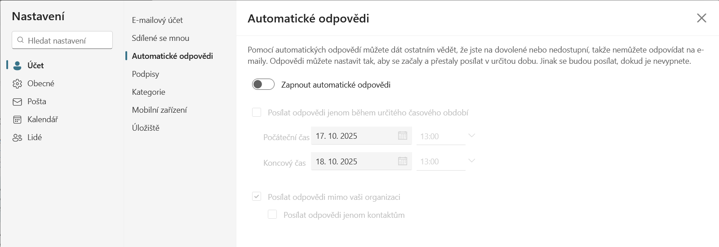Click the Lidé people icon
The image size is (719, 247).
(17, 138)
